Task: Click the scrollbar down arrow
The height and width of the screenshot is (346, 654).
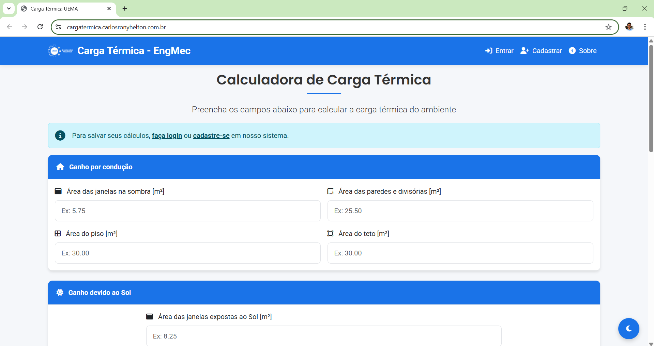Action: (x=651, y=344)
